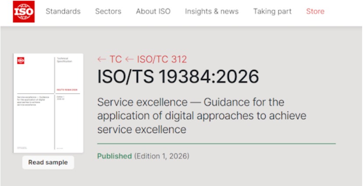Click the left arrow before TC
The width and height of the screenshot is (363, 186).
(102, 60)
